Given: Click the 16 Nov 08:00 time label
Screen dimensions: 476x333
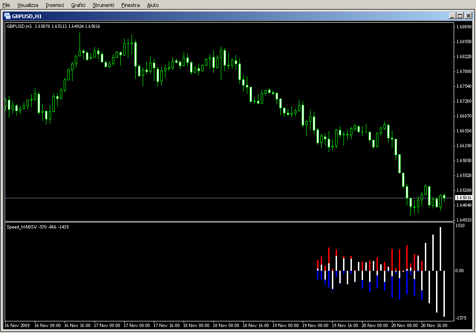Looking at the screenshot, I should 47,326.
